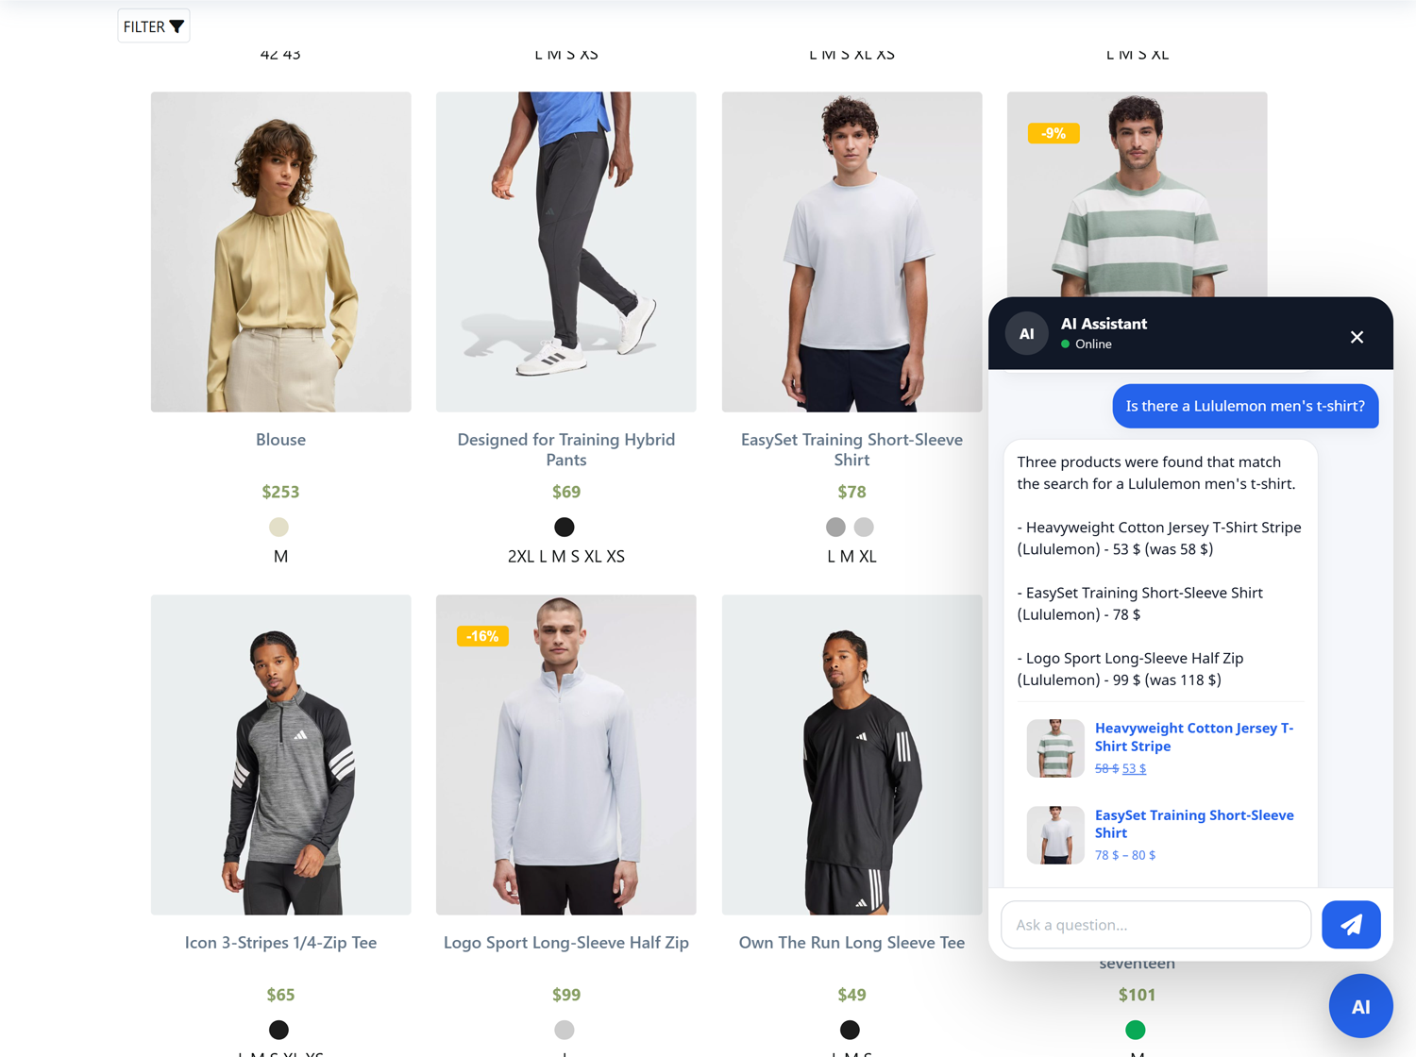Choose light gray swatch for EasySet Shirt
Screen dimensions: 1416x1057
(x=864, y=527)
